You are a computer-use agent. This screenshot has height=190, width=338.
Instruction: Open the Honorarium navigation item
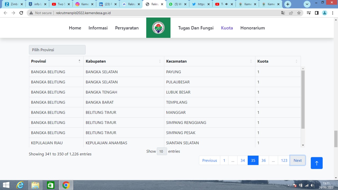252,28
